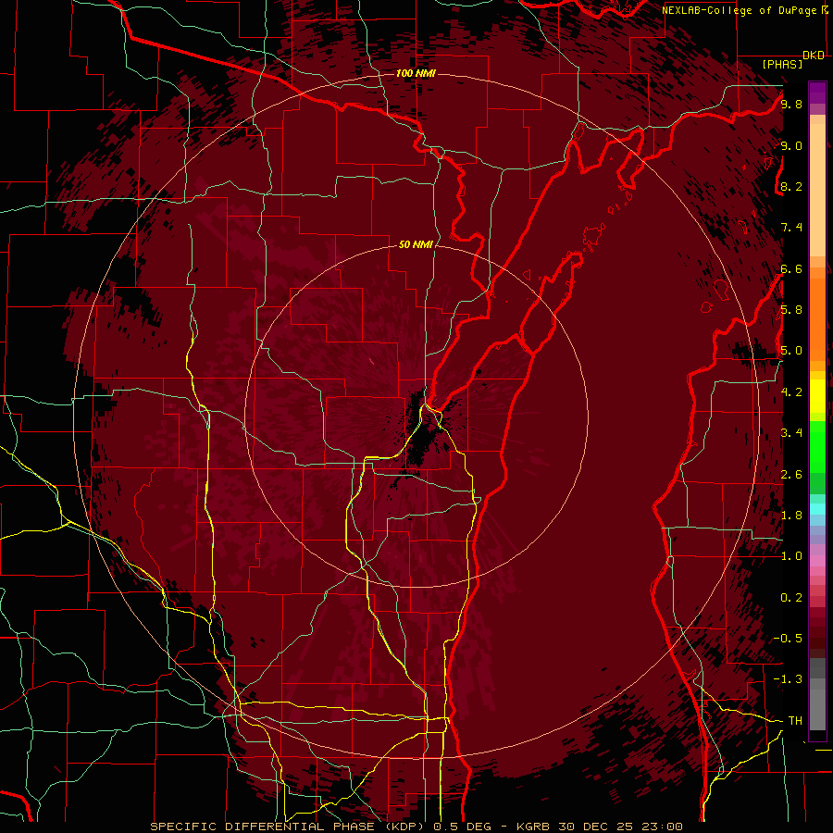Pick the orange band on the color bar
The width and height of the screenshot is (833, 833).
(817, 318)
